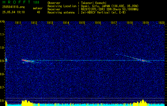Image resolution: width=167 pixels, height=106 pixels.
Task: Click the 1.0 kHz axis label
Action: pyautogui.click(x=2, y=48)
